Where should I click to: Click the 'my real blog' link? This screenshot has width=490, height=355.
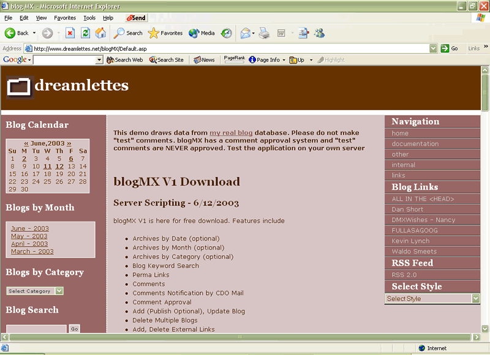[231, 133]
